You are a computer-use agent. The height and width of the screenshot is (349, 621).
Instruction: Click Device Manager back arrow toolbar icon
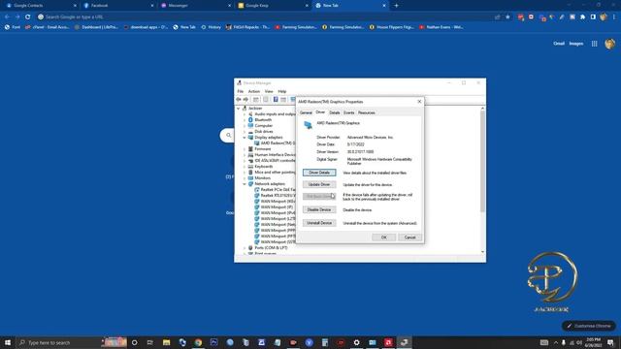(239, 99)
